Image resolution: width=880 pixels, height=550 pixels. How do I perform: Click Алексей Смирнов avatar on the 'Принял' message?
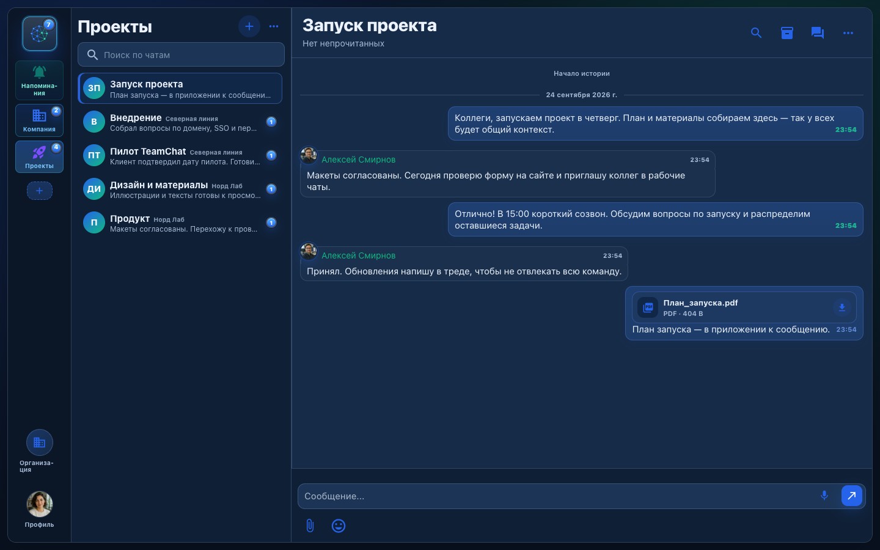point(309,251)
